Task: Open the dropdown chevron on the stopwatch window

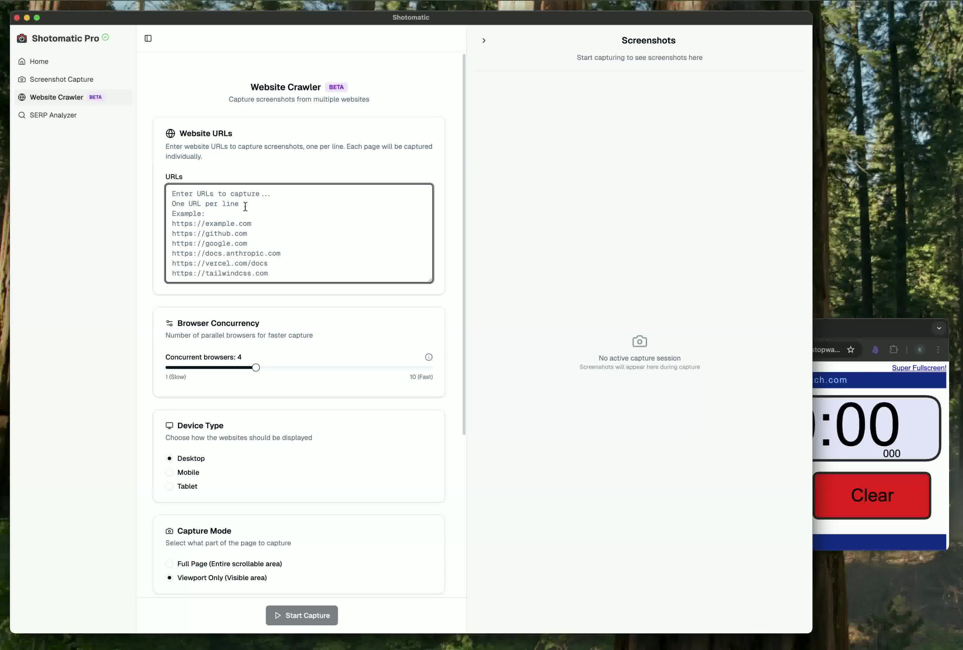Action: 940,328
